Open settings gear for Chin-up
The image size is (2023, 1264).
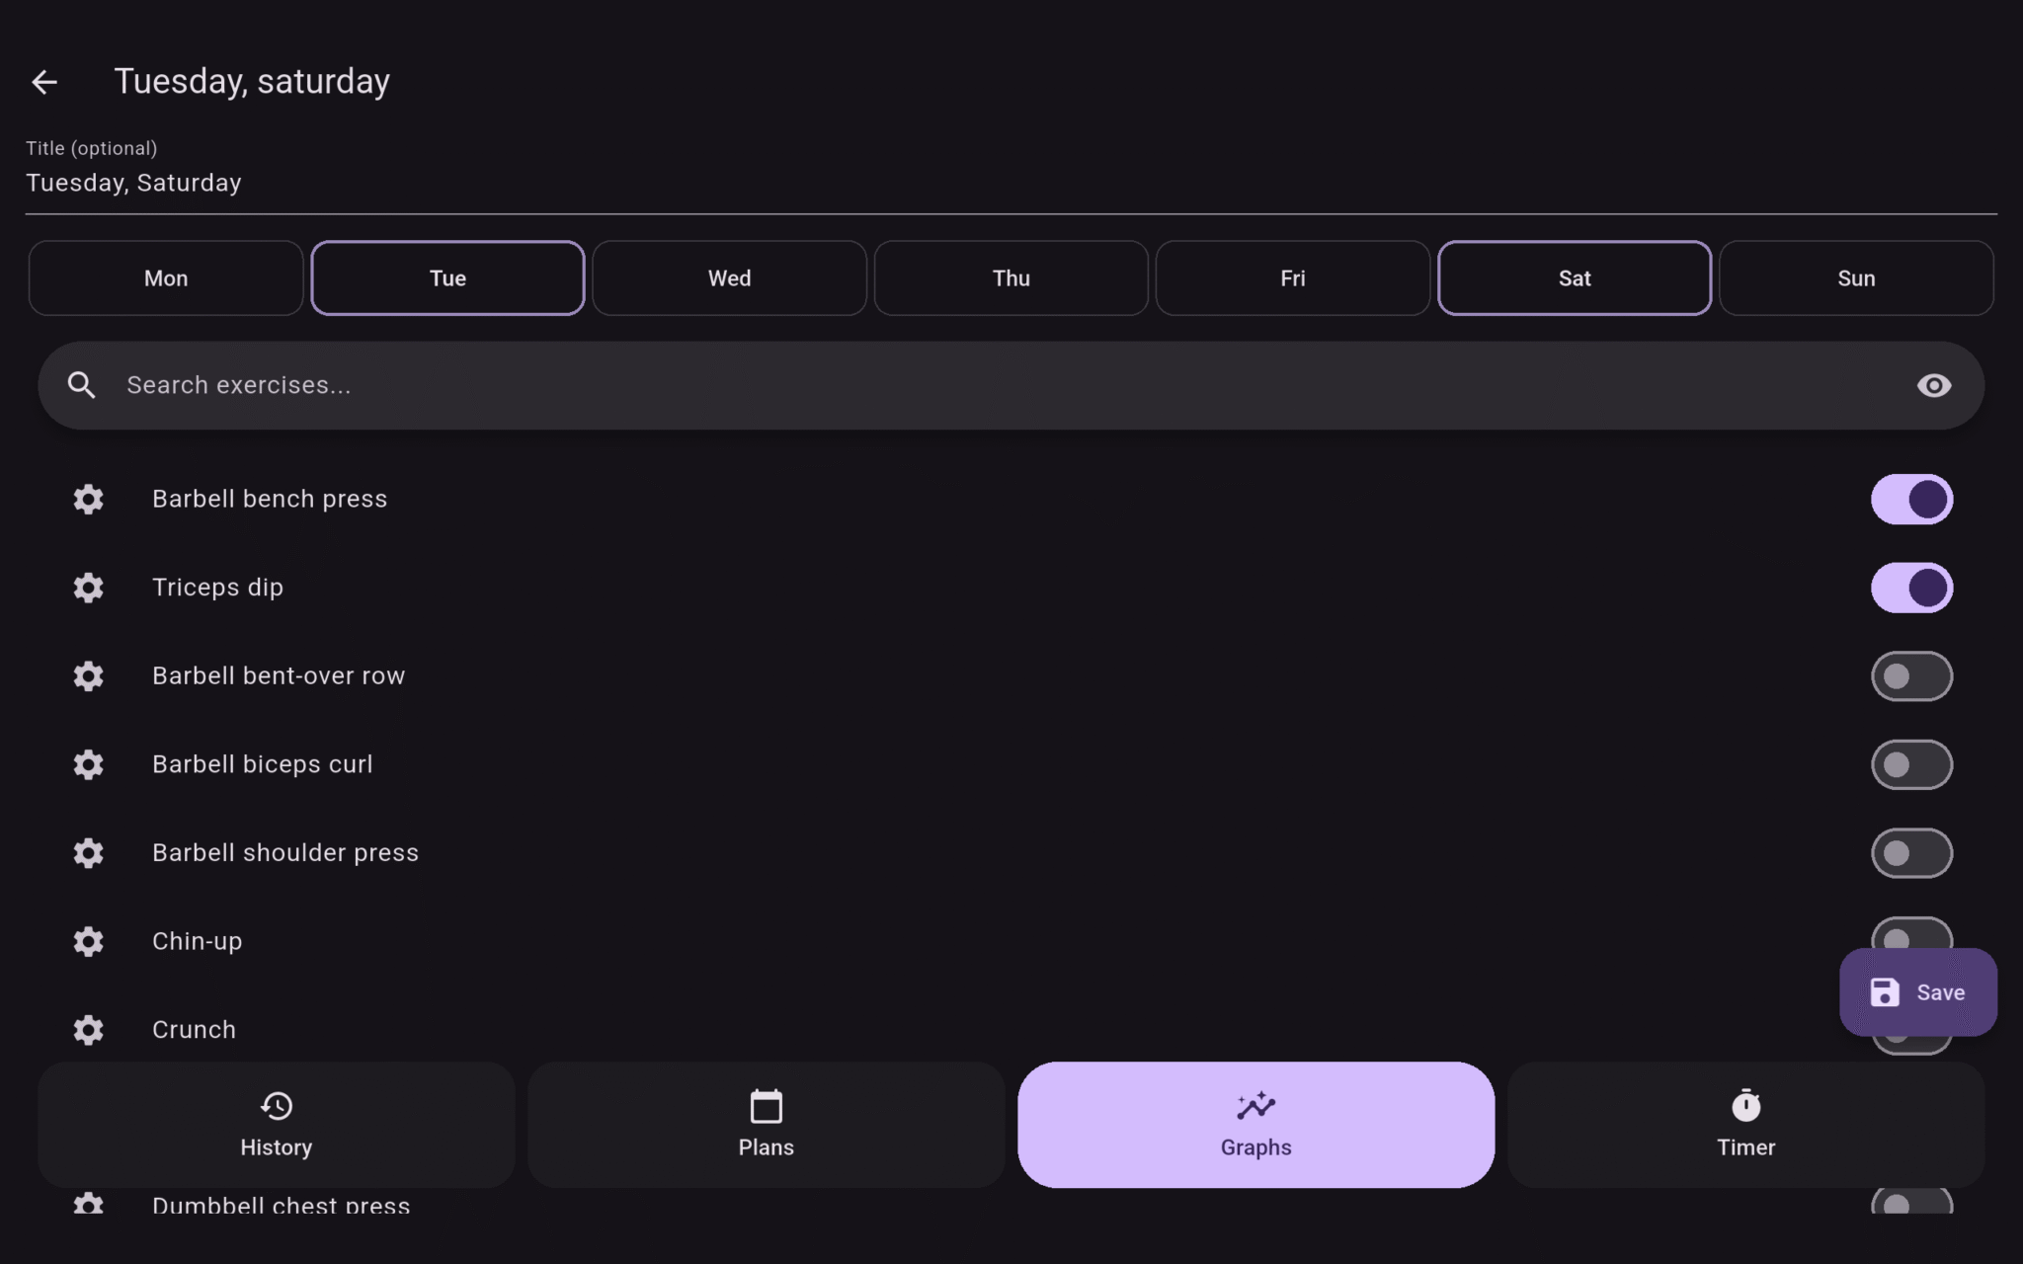(x=89, y=941)
